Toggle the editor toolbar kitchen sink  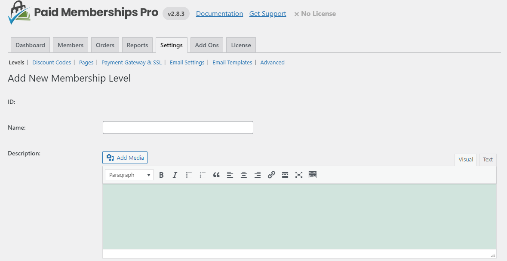(313, 175)
